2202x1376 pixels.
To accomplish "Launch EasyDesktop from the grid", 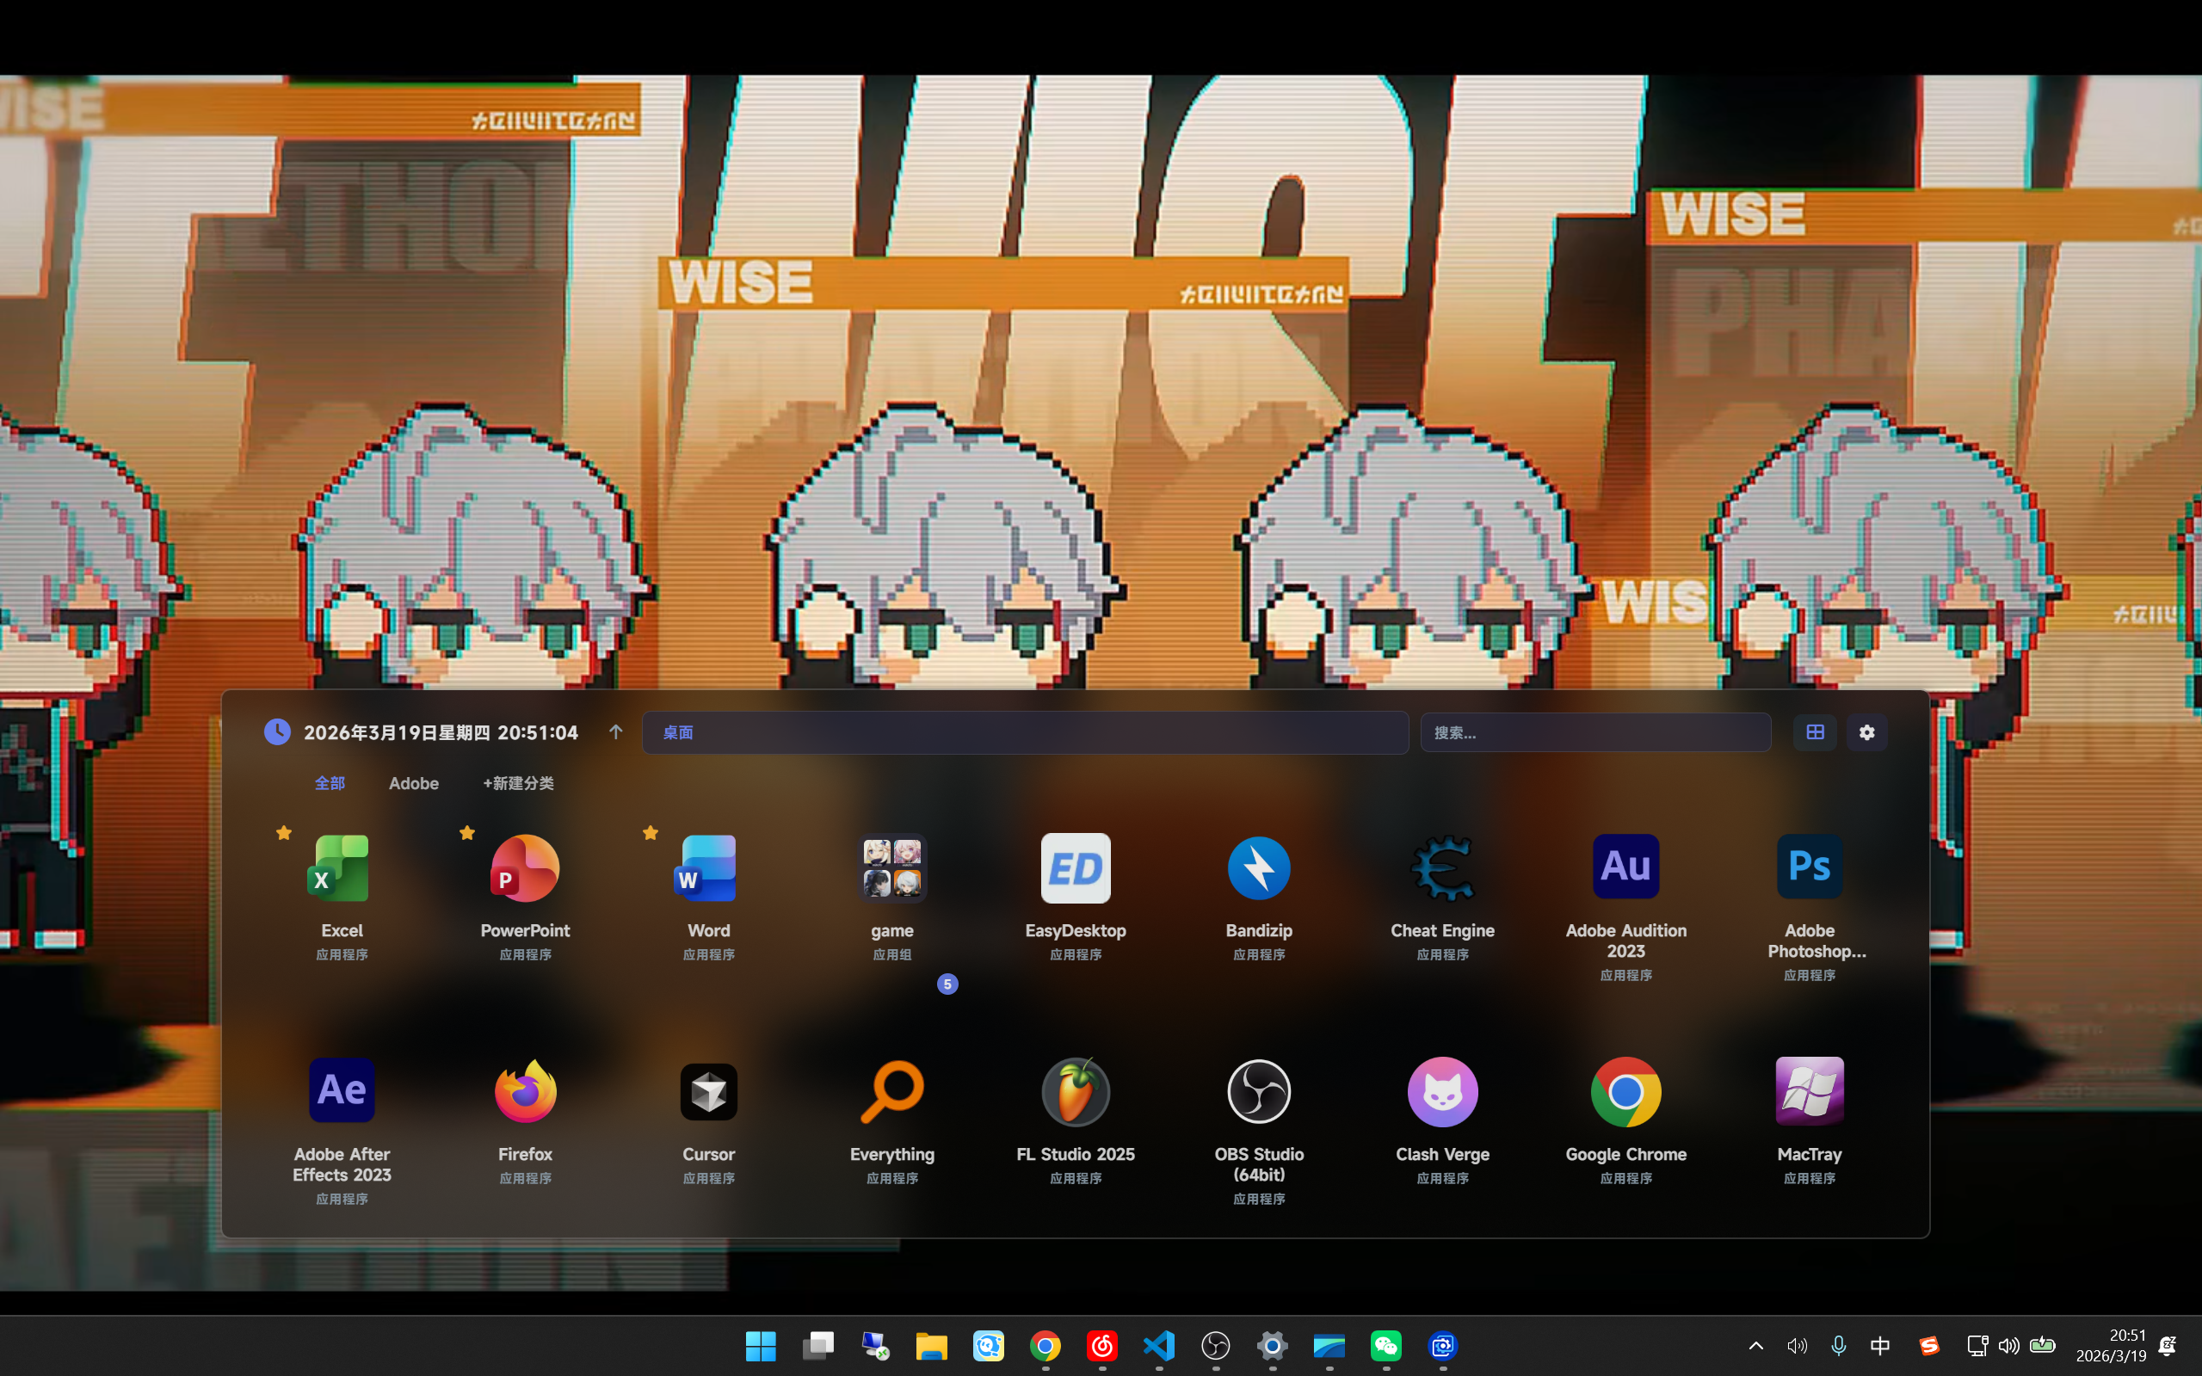I will click(x=1076, y=868).
